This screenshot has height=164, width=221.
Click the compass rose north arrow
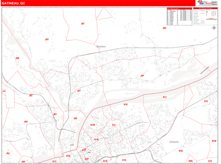pos(214,28)
